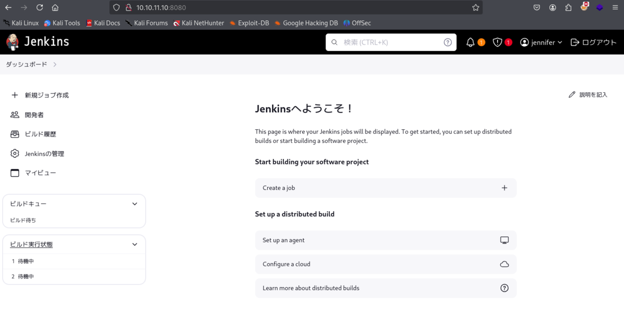
Task: Go back with browser back arrow
Action: coord(8,8)
